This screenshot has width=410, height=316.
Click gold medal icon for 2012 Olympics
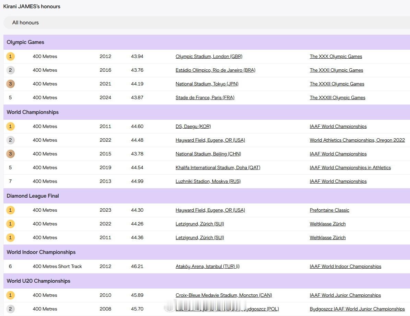click(x=10, y=56)
